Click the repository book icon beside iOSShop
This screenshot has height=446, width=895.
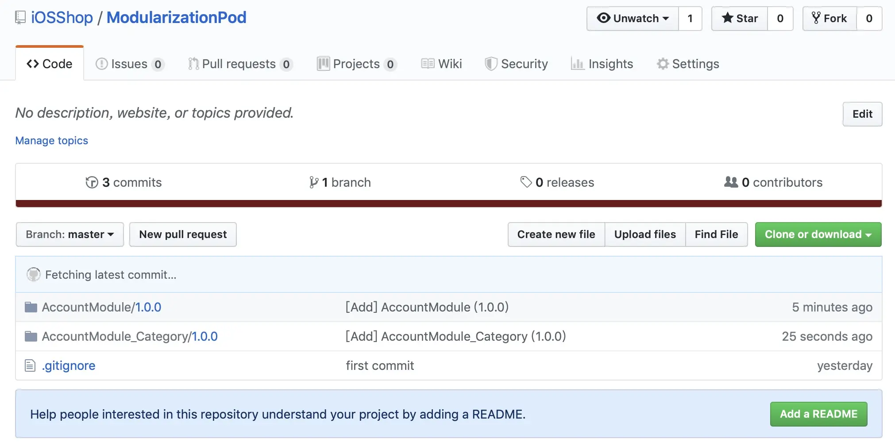point(20,18)
